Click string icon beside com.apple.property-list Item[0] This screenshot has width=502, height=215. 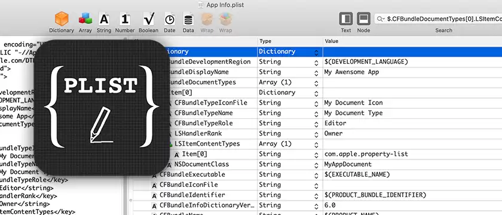[x=177, y=155]
